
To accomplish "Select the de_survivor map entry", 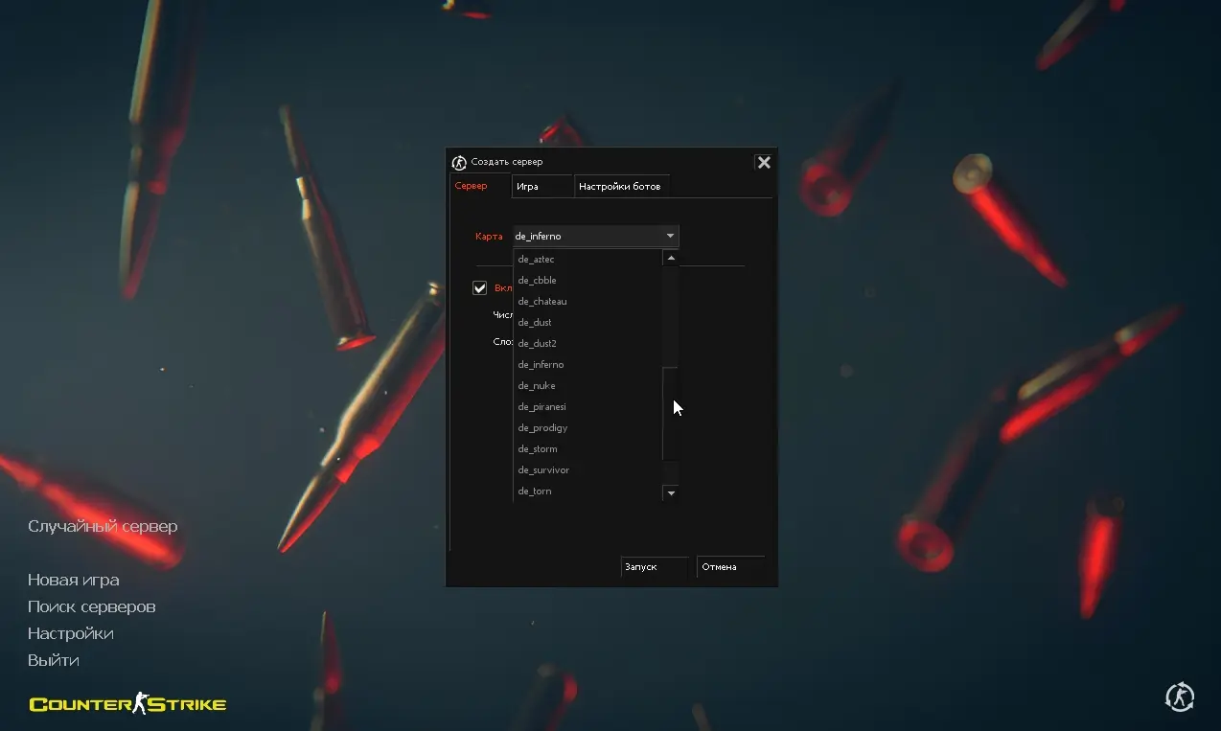I will click(x=543, y=470).
